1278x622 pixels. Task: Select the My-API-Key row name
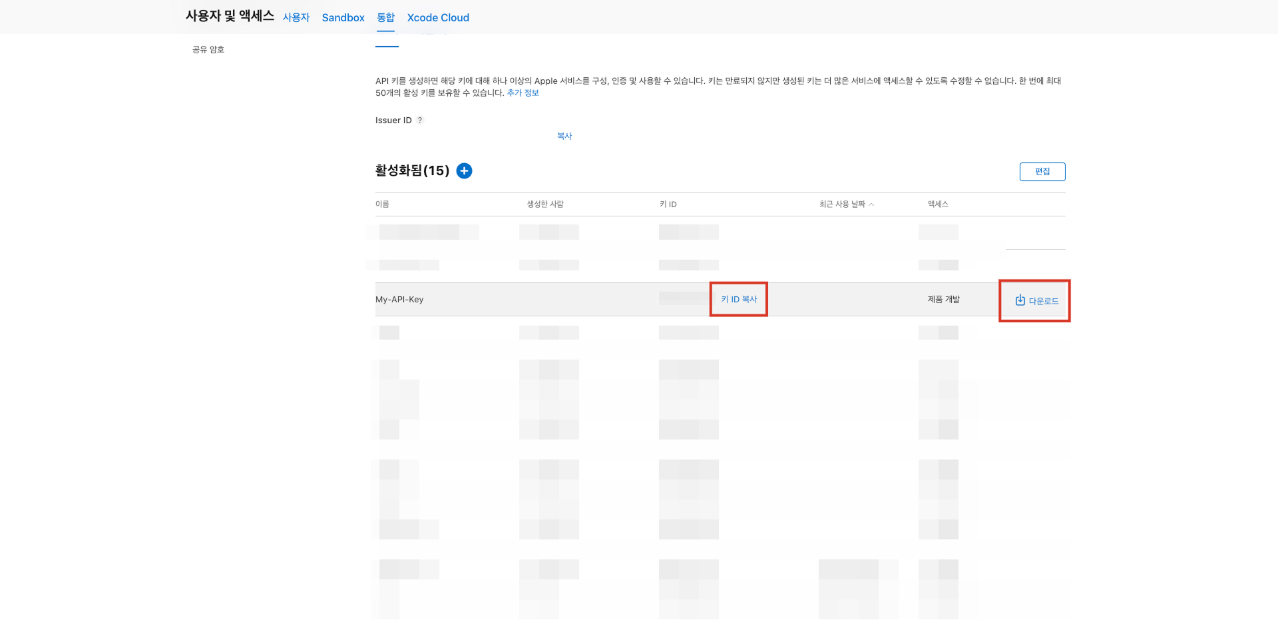399,300
